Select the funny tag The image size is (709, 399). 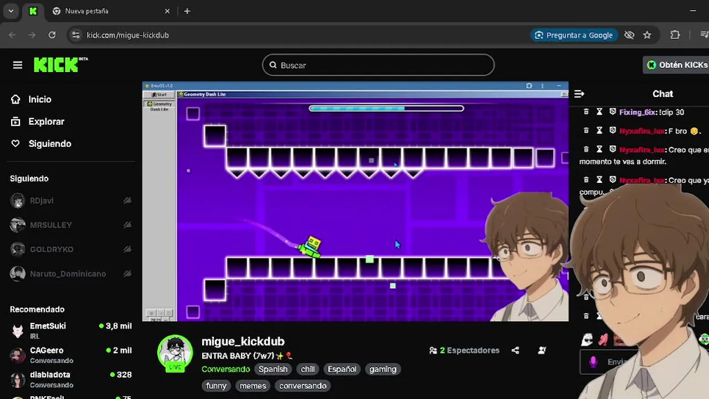(216, 386)
